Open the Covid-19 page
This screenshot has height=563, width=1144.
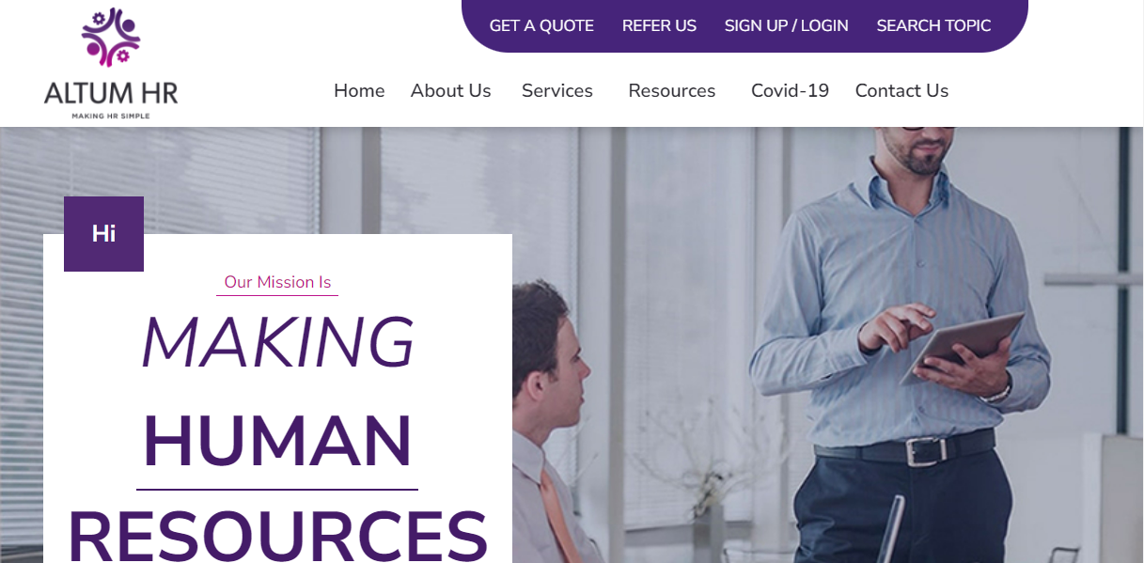coord(790,90)
